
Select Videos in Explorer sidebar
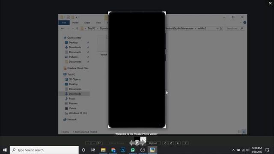coord(72,108)
